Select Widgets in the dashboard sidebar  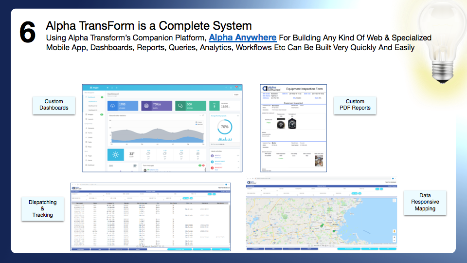(x=90, y=114)
